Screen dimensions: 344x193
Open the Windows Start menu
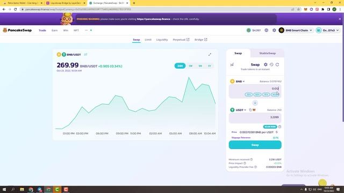(4, 189)
